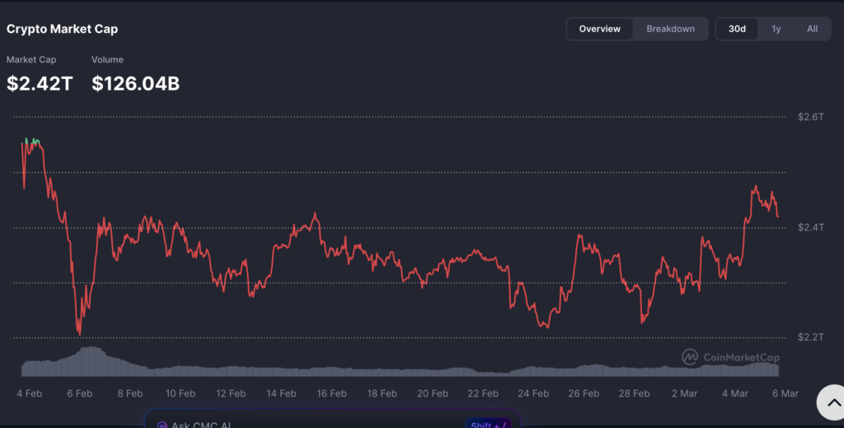Switch to the Overview view
This screenshot has width=844, height=428.
[599, 29]
